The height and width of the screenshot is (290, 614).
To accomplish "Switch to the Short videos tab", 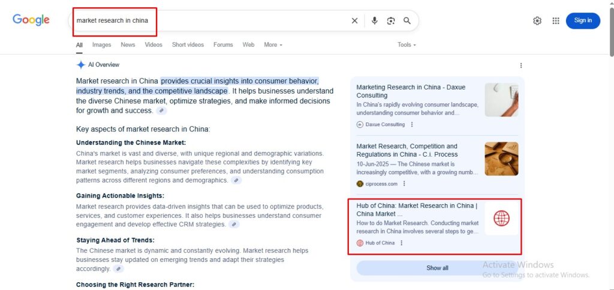I will (188, 44).
